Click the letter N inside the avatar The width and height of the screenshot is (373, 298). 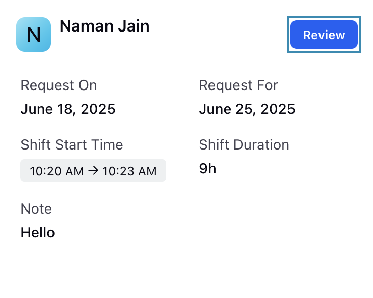(x=34, y=35)
